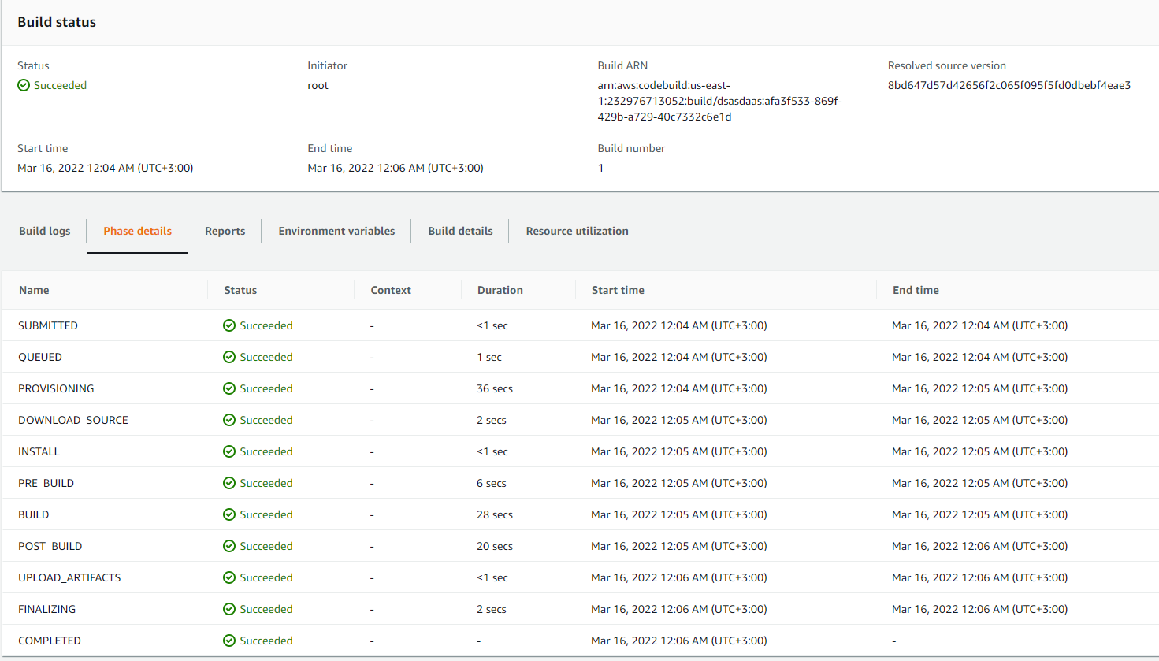Image resolution: width=1159 pixels, height=661 pixels.
Task: Select the COMPLETED phase name
Action: point(50,641)
